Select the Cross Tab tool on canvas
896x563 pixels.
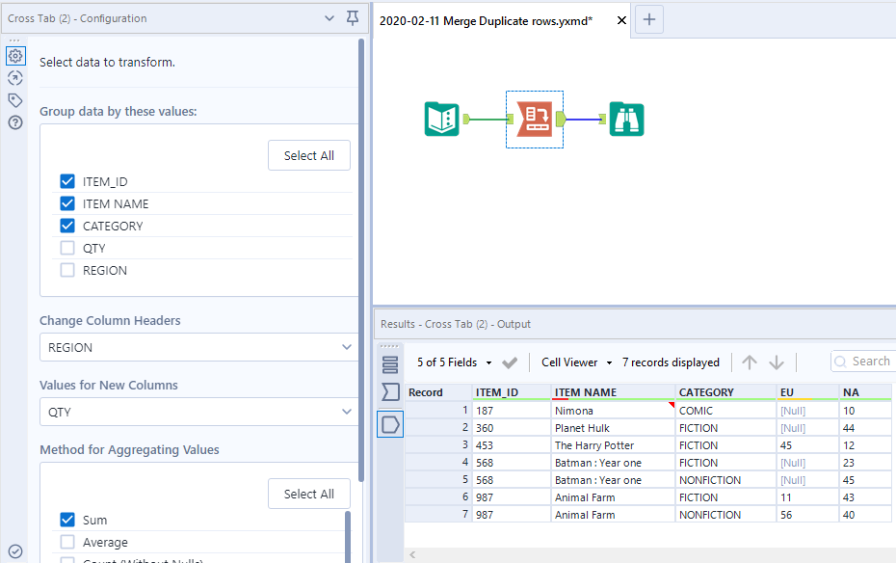click(534, 119)
